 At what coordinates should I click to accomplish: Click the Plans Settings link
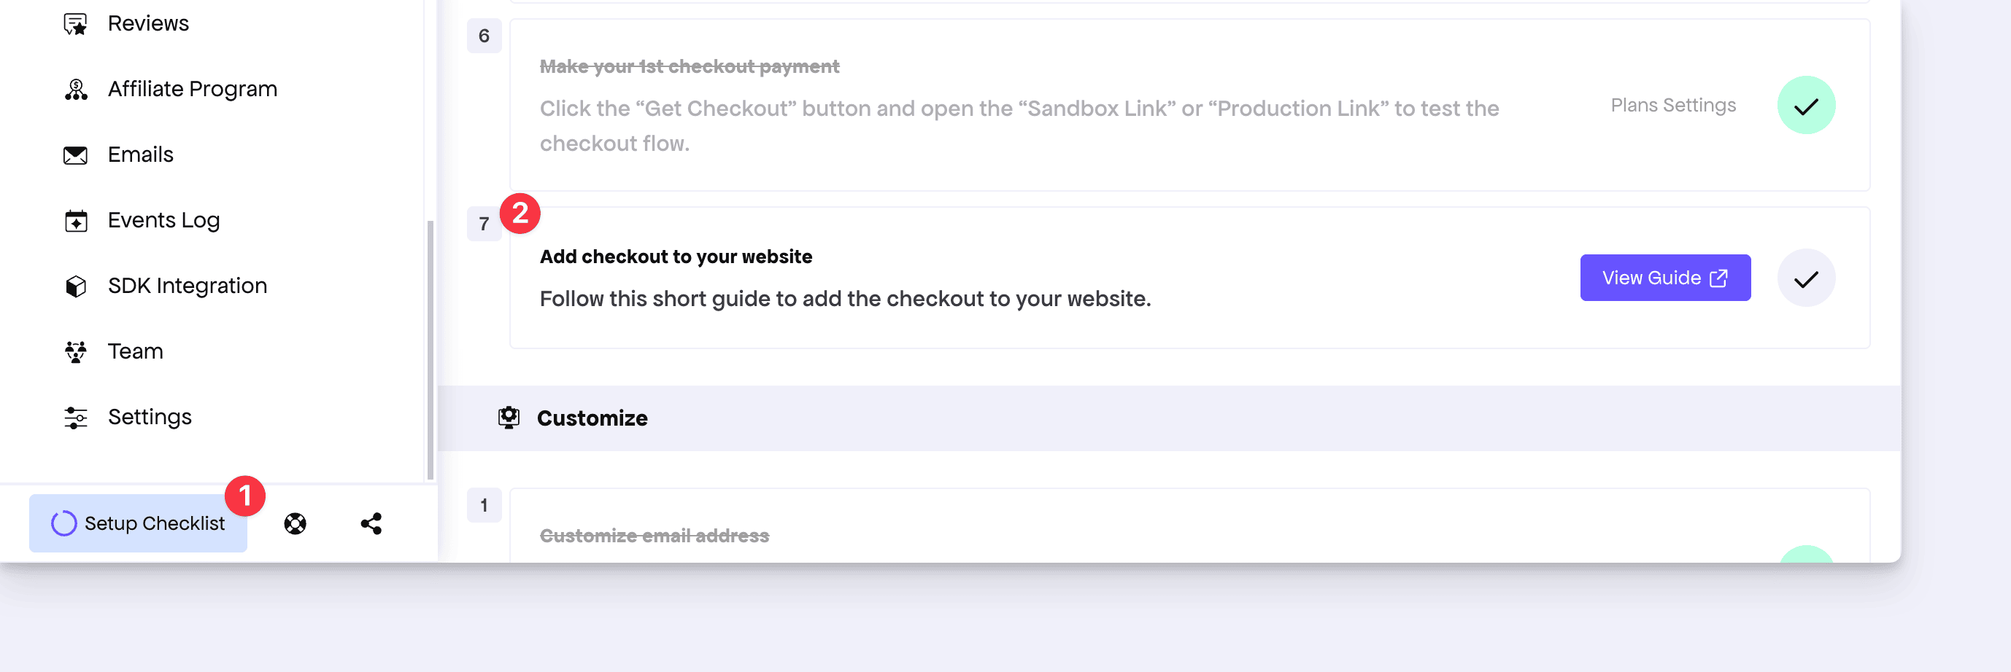[1673, 105]
